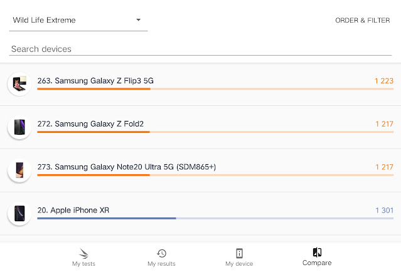Click the 1 301 score for iPhone XR
The image size is (401, 272).
383,211
